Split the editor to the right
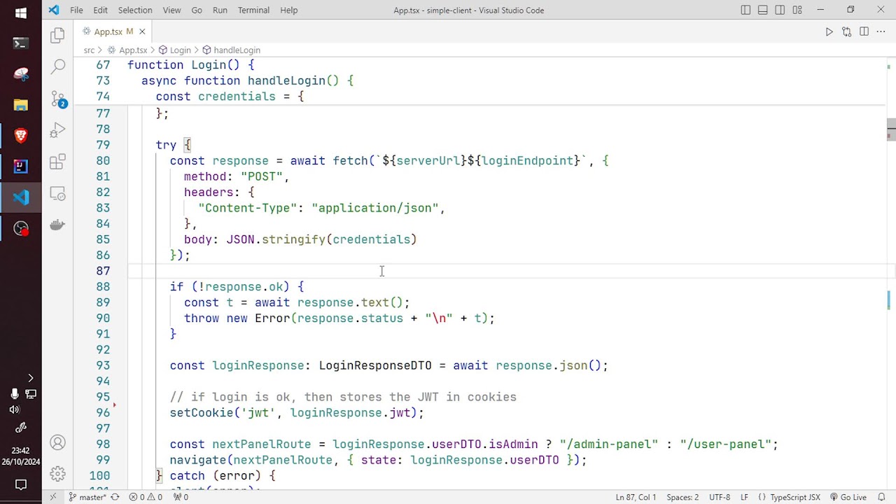Image resolution: width=896 pixels, height=504 pixels. pos(864,31)
